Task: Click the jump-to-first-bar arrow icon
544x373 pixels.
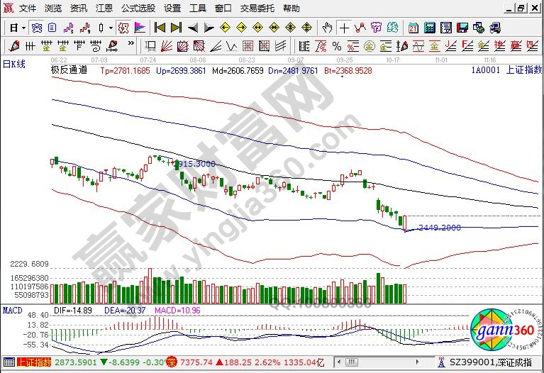Action: click(160, 28)
